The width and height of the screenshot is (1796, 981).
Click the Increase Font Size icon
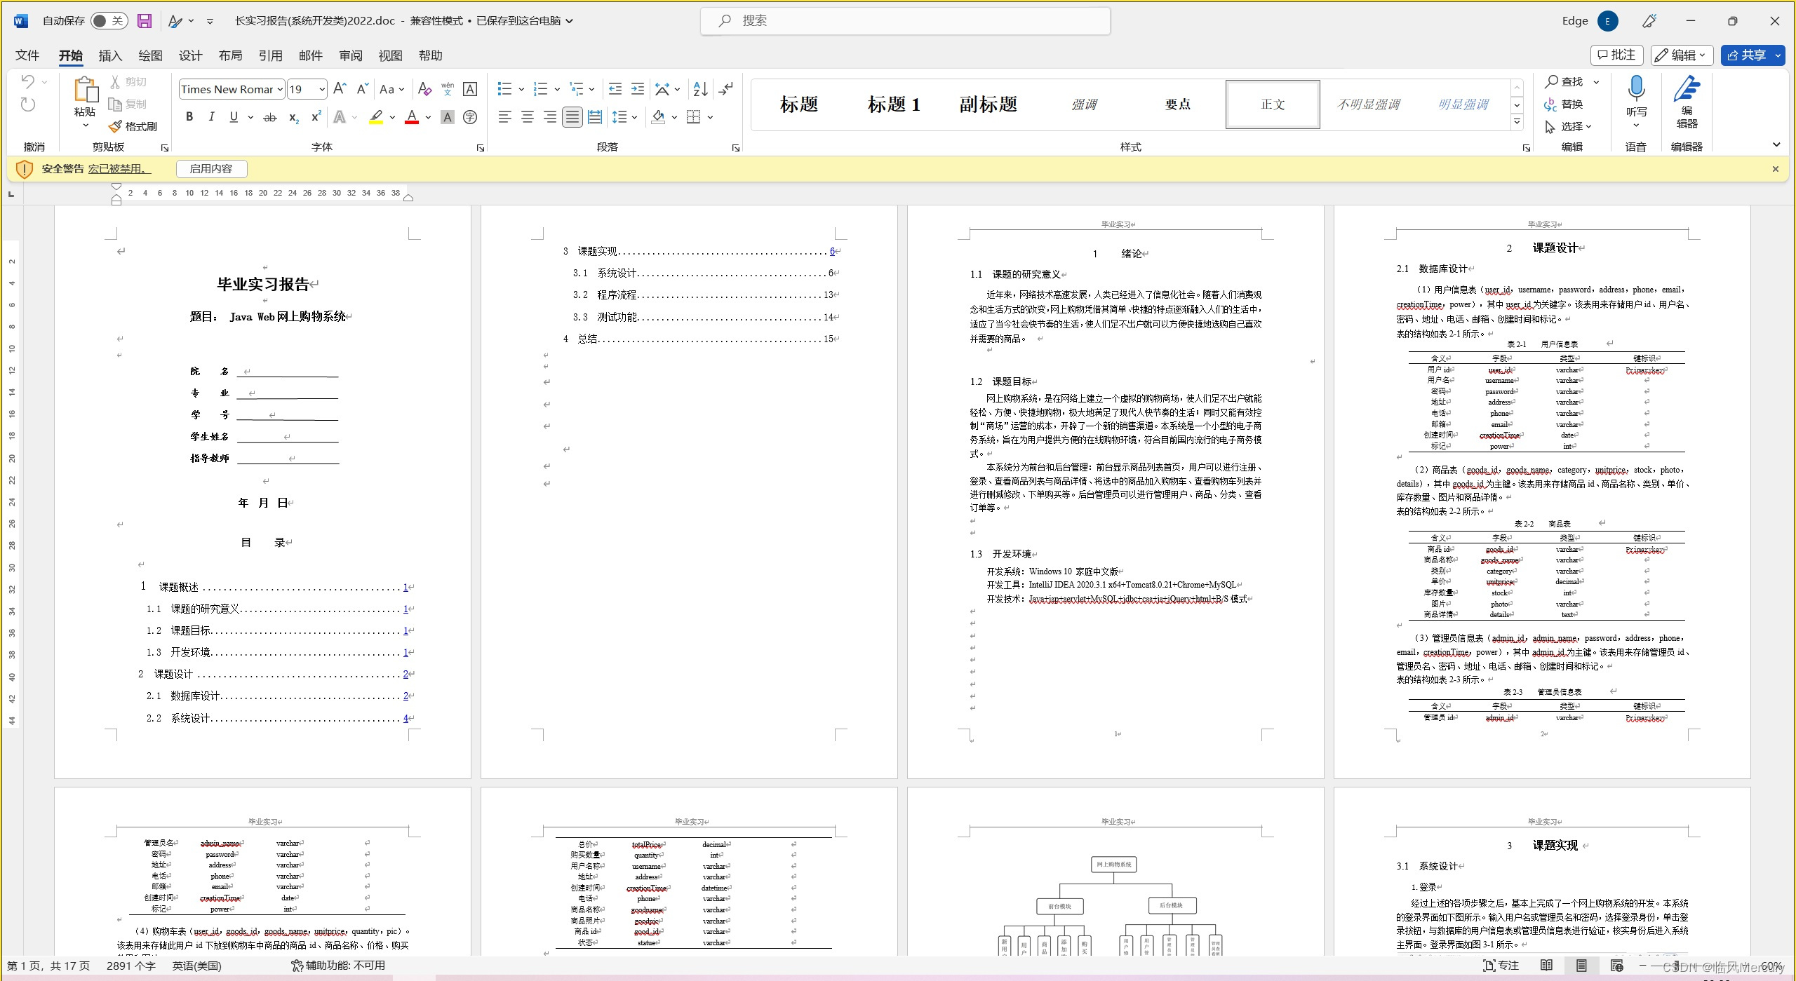coord(340,89)
